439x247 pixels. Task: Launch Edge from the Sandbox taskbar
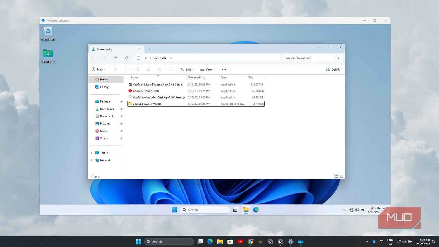pyautogui.click(x=256, y=210)
